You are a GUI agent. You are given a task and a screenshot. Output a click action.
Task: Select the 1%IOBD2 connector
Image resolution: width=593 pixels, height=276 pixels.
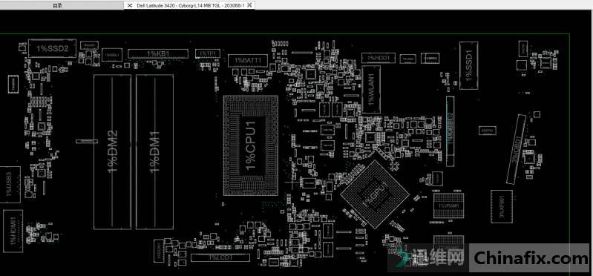450,131
